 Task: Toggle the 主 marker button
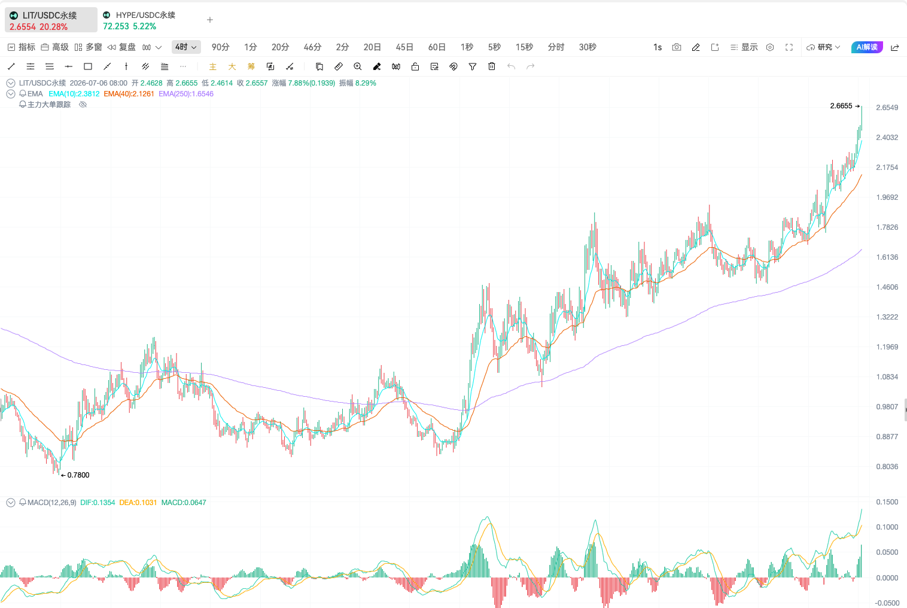(213, 66)
